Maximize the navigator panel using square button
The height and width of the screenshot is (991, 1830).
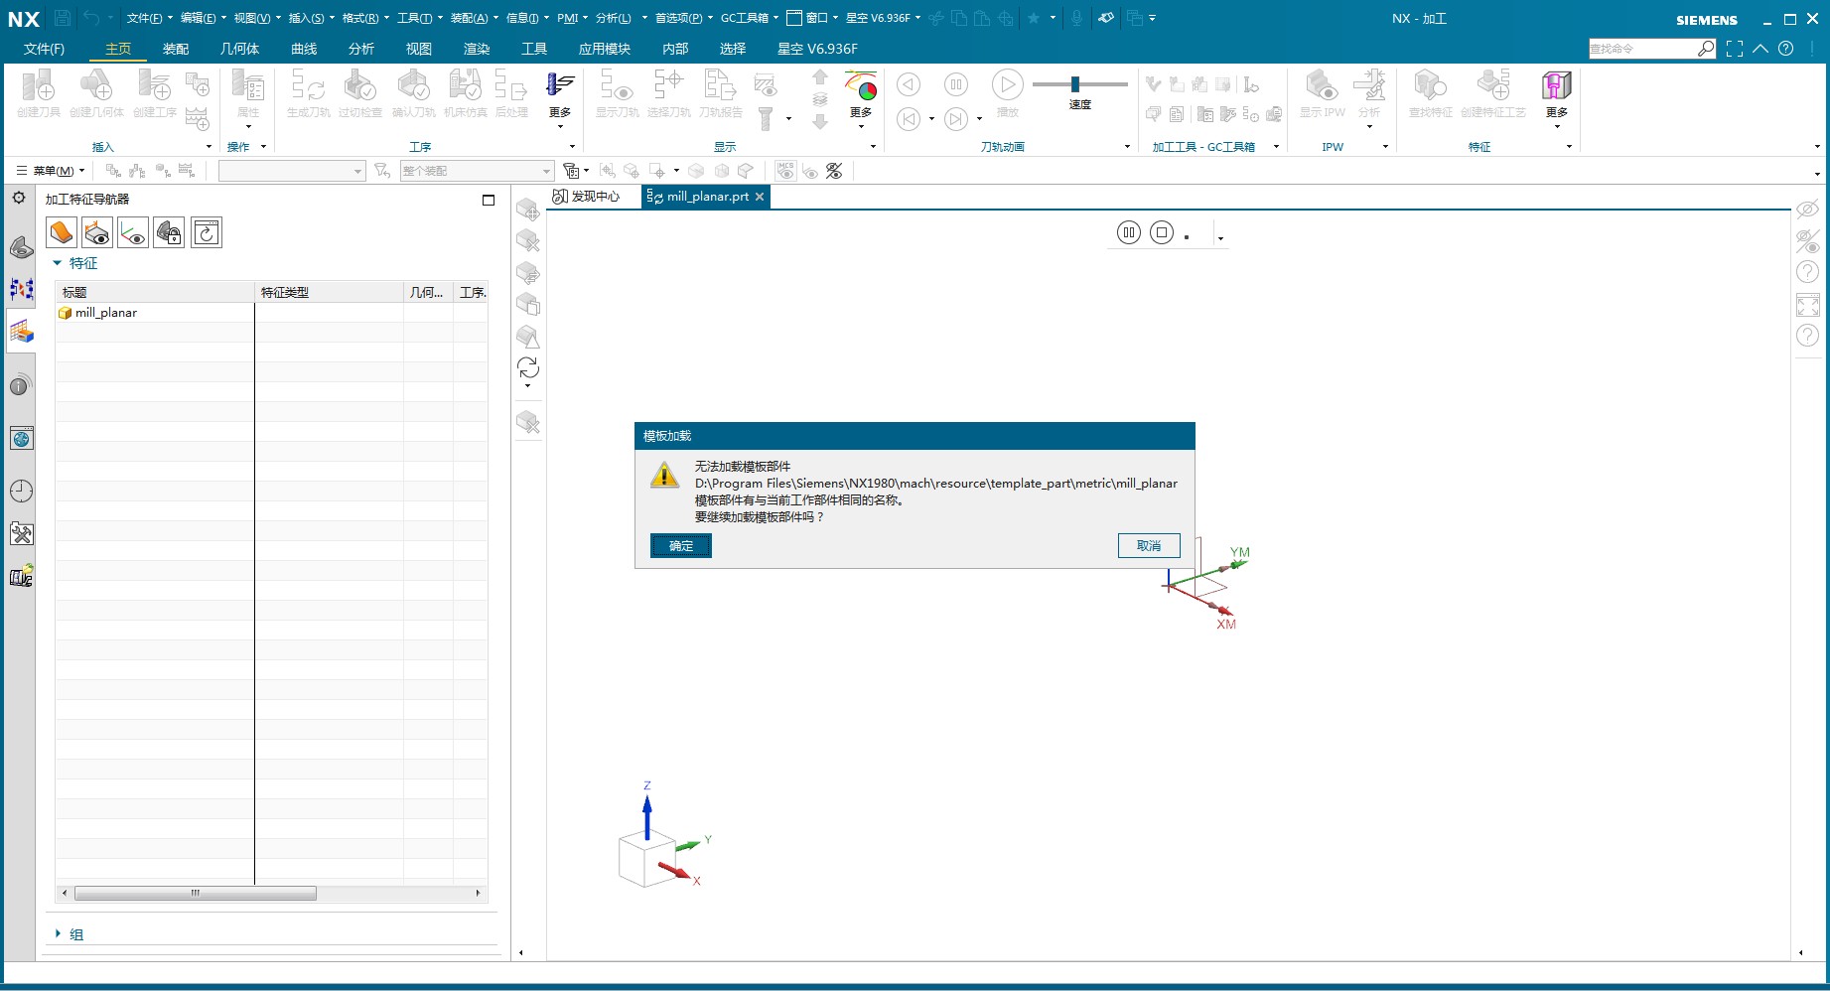[x=489, y=200]
